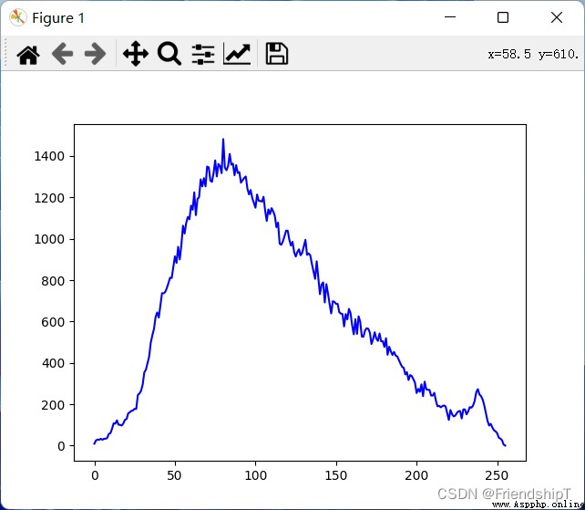The width and height of the screenshot is (585, 510).
Task: Click the y-axis label 1200
Action: tap(49, 198)
